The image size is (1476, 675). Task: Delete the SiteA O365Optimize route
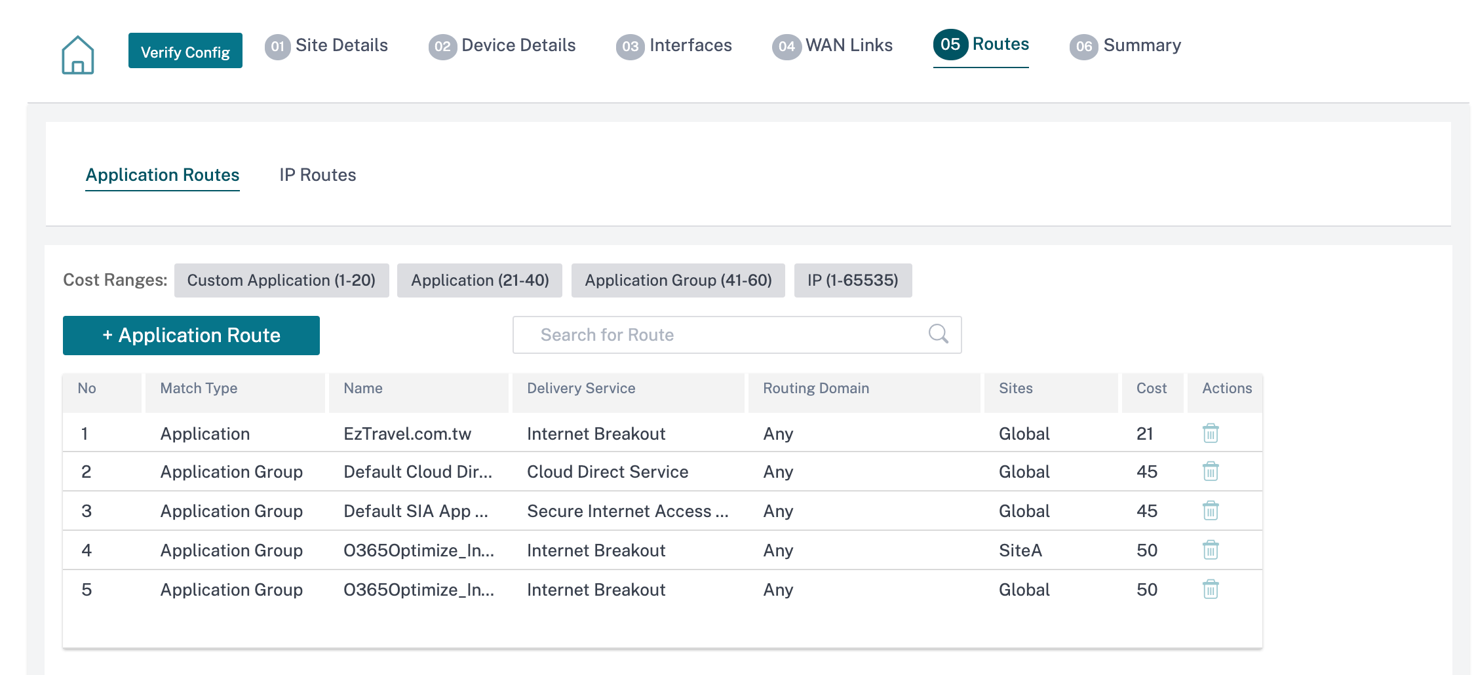[x=1211, y=550]
